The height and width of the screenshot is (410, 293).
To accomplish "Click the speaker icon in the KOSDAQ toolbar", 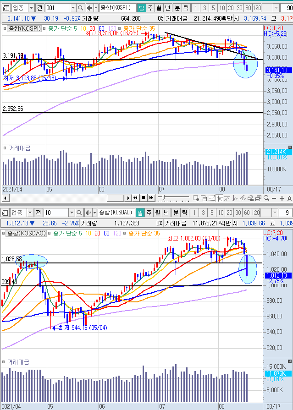I will [x=89, y=213].
